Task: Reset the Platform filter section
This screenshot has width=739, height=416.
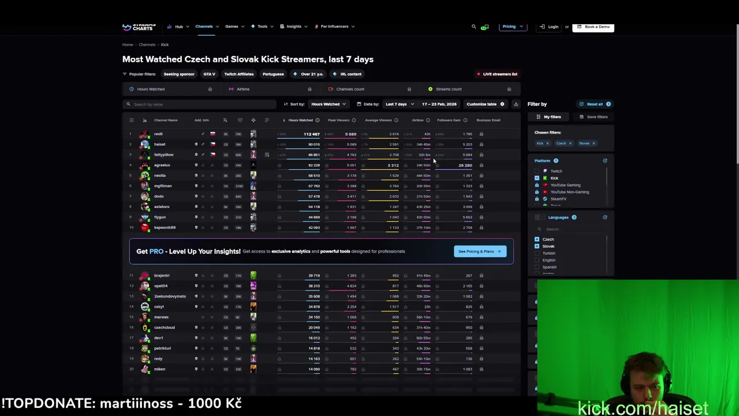Action: point(604,161)
